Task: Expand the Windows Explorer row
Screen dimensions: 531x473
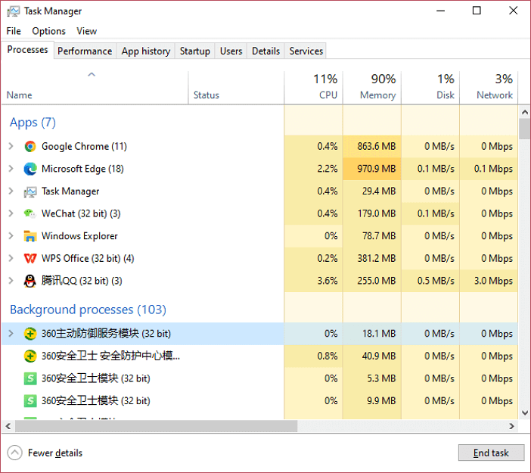Action: [11, 235]
